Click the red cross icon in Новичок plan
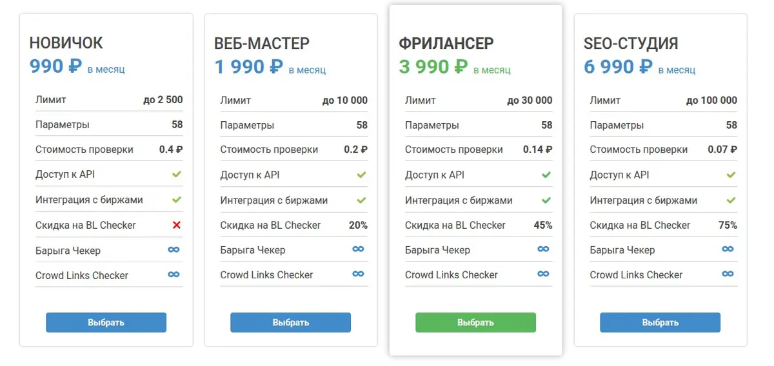 tap(177, 225)
